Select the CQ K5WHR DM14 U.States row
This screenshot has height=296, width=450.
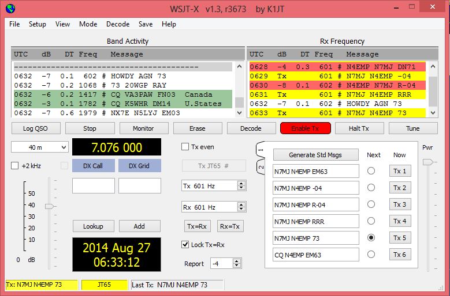123,104
